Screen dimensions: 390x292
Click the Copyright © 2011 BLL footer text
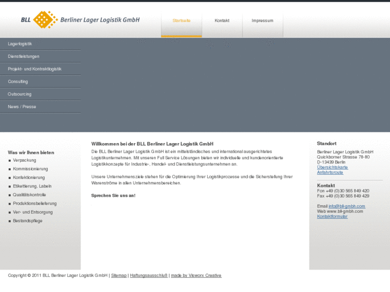pos(57,275)
